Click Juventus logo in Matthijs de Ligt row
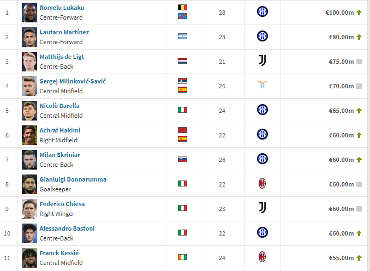Viewport: 370px width, 271px height. tap(262, 61)
